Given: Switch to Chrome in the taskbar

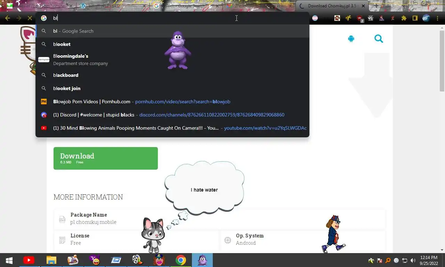Looking at the screenshot, I should 180,260.
